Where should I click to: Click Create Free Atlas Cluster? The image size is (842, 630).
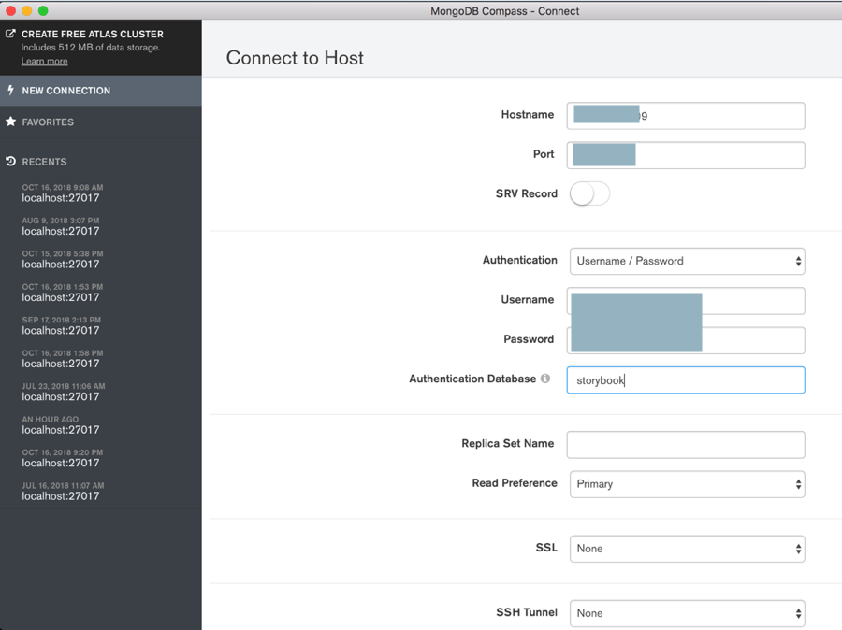(92, 34)
